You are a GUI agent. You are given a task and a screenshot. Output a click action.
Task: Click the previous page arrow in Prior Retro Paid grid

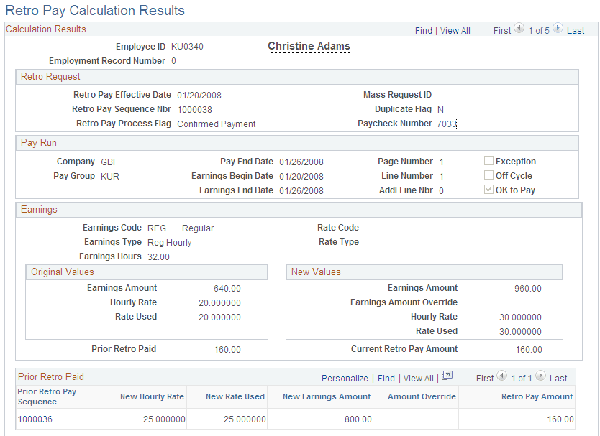coord(501,378)
